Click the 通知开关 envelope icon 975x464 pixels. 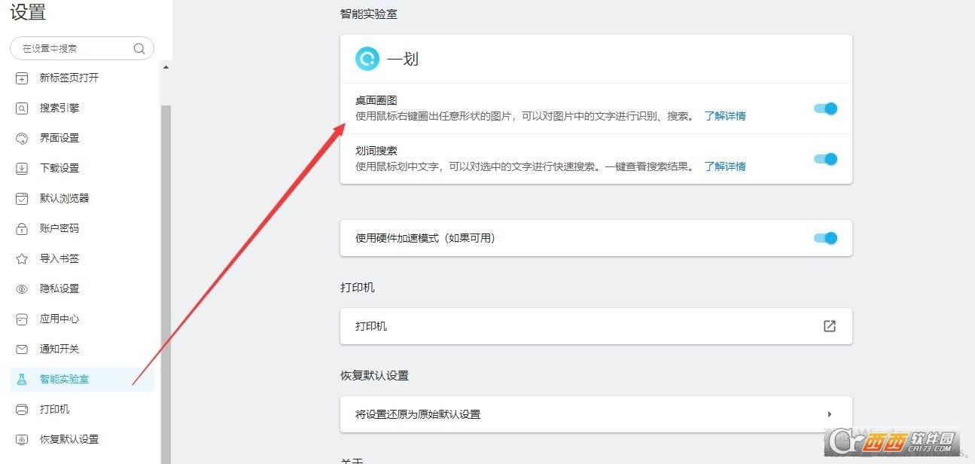22,349
